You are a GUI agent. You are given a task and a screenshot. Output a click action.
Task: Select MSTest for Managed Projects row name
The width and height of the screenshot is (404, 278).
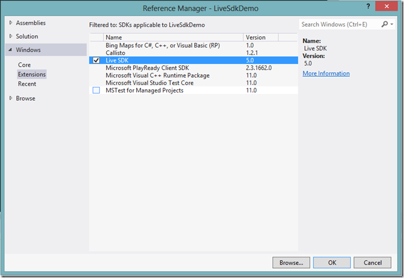[144, 90]
